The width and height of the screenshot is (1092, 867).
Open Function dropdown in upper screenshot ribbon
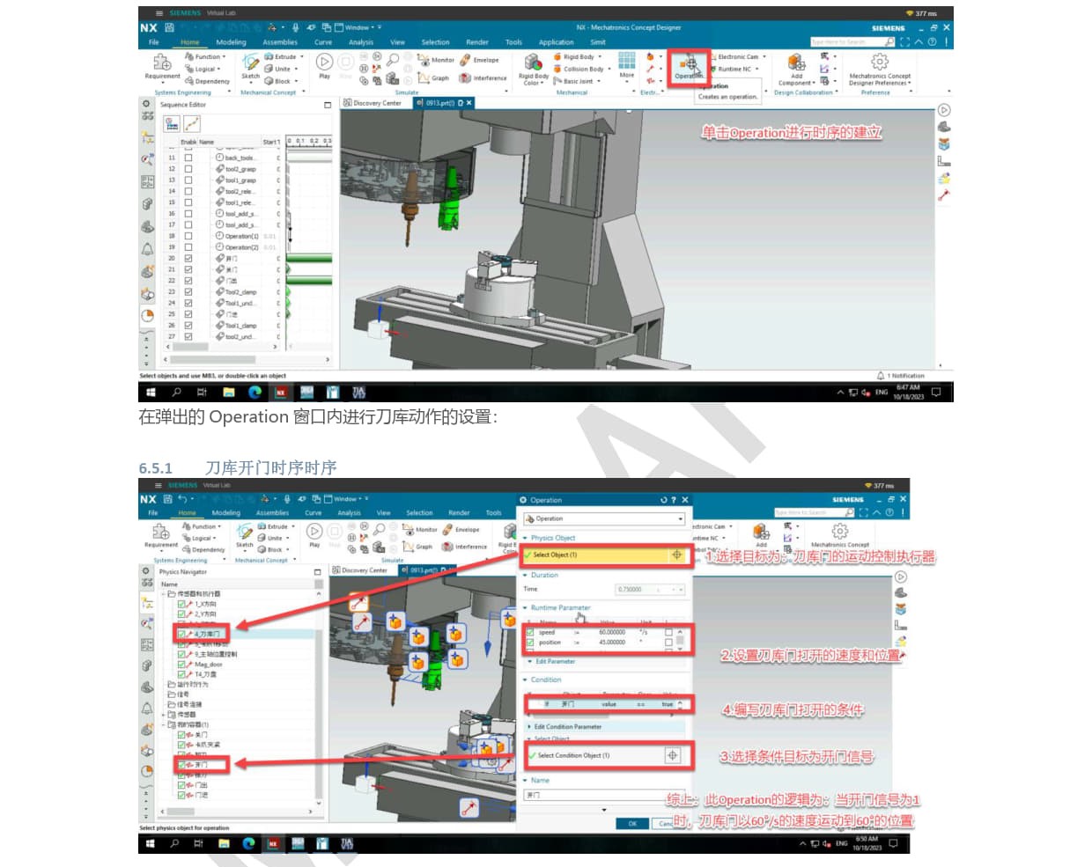(x=224, y=56)
